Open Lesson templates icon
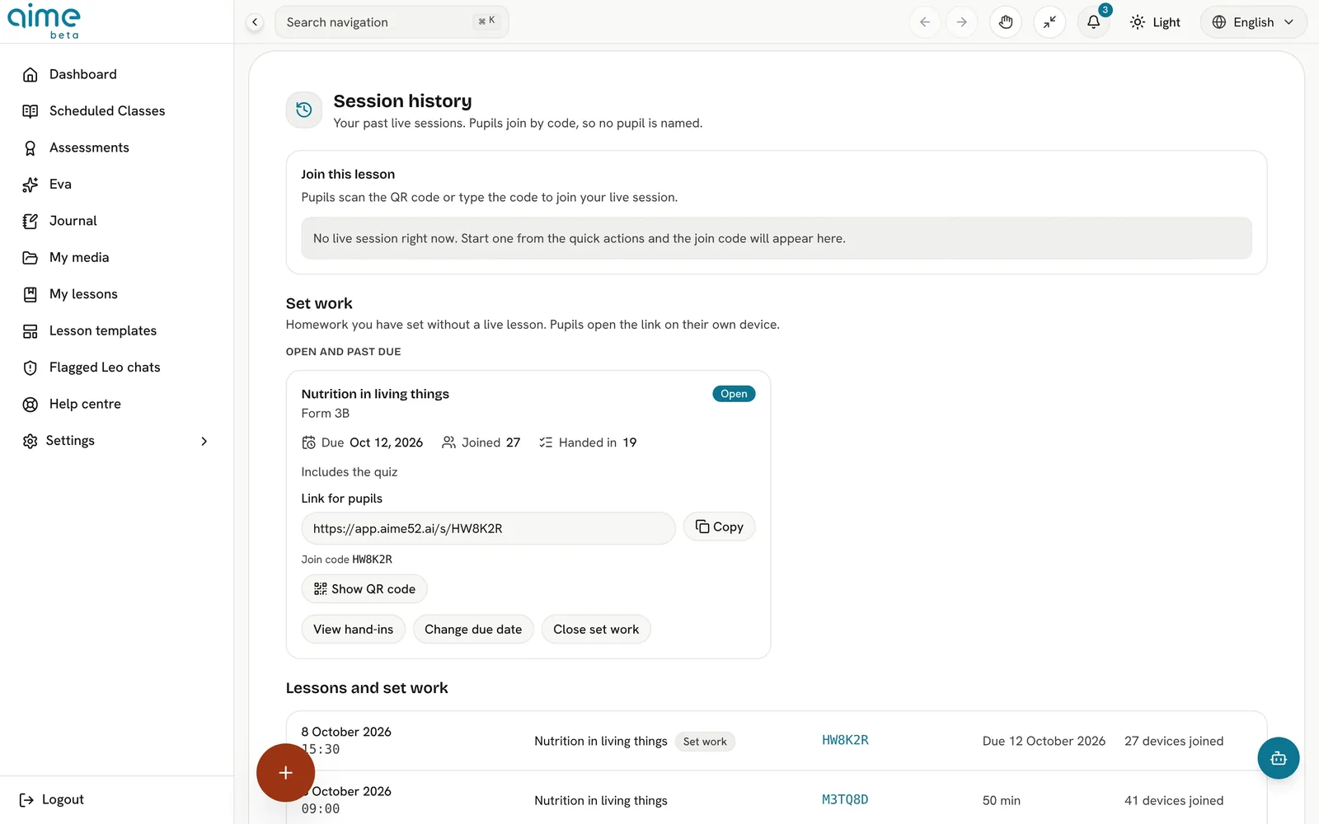This screenshot has width=1319, height=824. [x=31, y=331]
